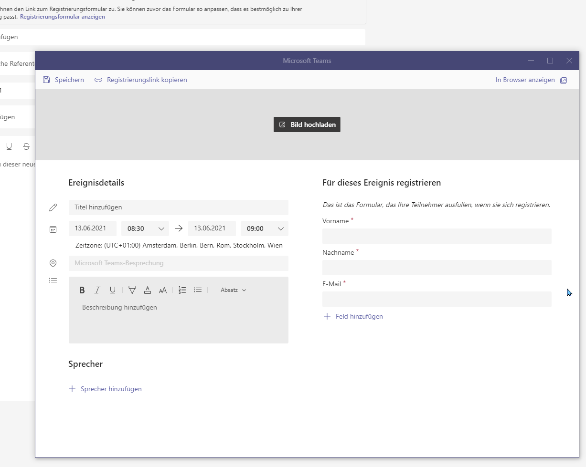Click the Zeitzone (UTC+01:00) text

click(x=179, y=246)
